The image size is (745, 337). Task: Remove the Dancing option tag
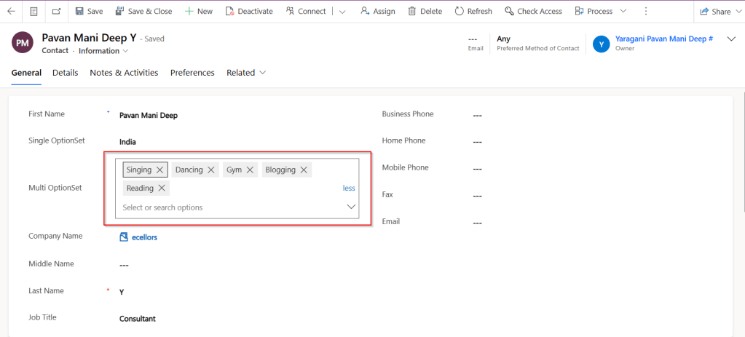tap(211, 170)
